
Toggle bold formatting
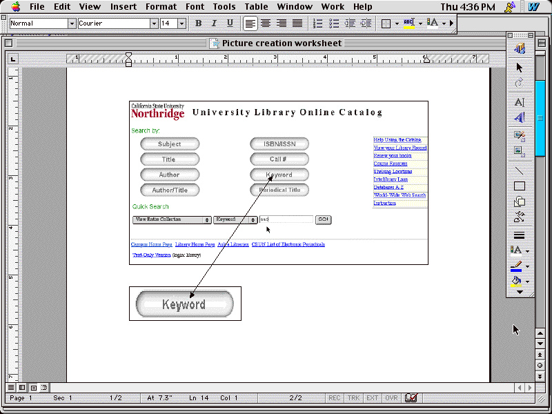click(x=198, y=23)
